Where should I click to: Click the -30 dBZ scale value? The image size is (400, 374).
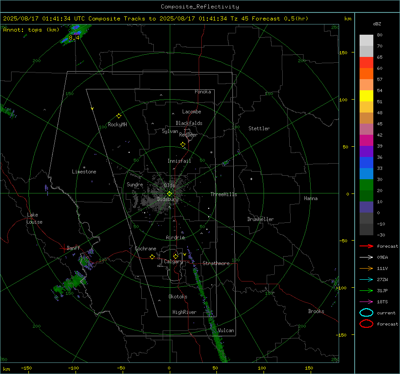click(381, 235)
